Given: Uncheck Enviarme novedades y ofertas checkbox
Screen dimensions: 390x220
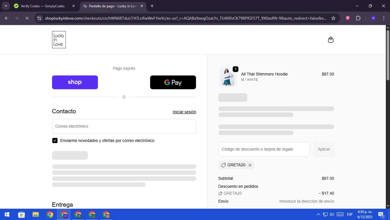Looking at the screenshot, I should click(x=55, y=141).
